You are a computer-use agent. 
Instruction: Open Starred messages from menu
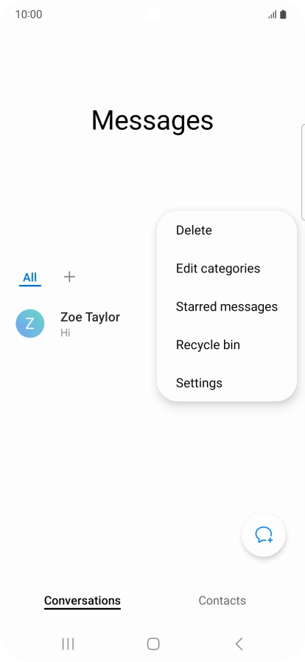pos(227,306)
